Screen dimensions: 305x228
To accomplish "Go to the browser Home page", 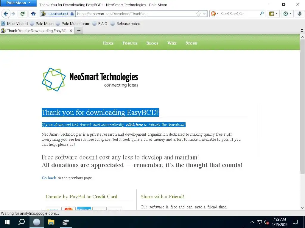I will (x=33, y=14).
